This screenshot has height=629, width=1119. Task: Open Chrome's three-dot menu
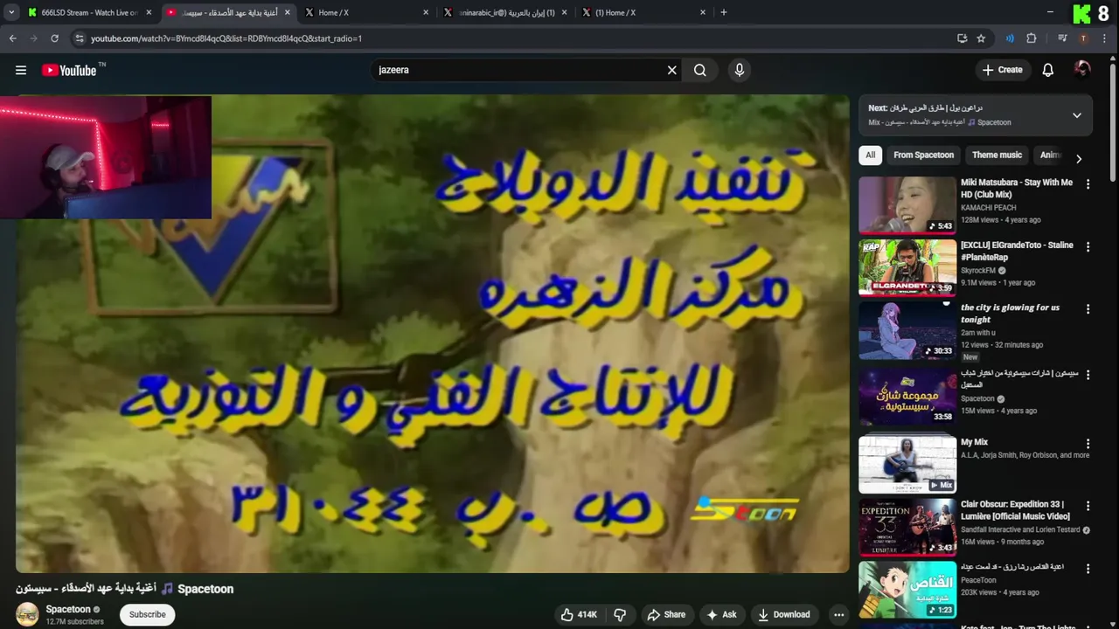1106,38
